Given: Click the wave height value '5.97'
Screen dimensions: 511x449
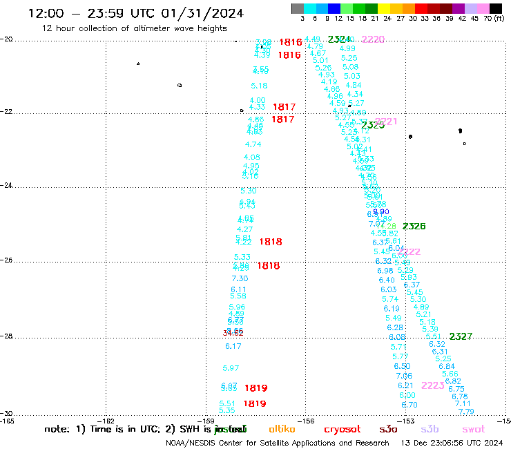Looking at the screenshot, I should pos(231,368).
